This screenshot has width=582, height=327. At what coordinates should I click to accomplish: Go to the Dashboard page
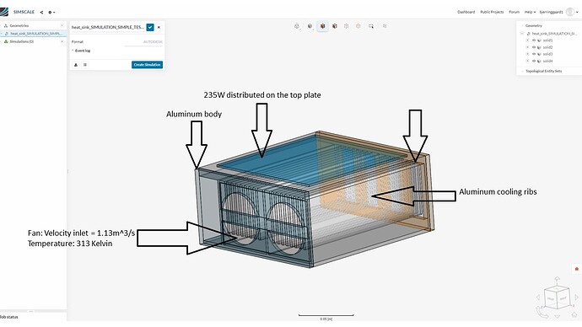(466, 12)
